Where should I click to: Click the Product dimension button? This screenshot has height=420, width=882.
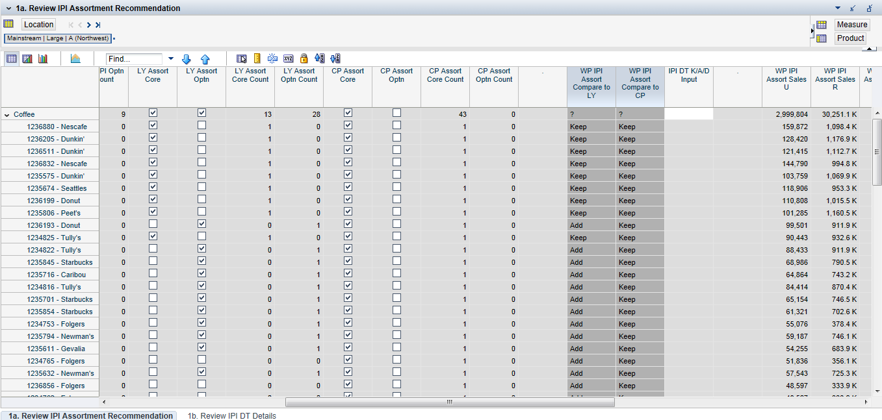850,38
